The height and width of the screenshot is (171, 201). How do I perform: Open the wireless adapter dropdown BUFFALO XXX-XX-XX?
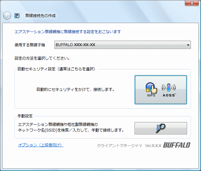pos(122,45)
